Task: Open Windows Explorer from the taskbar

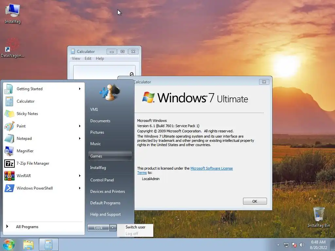Action: (x=28, y=245)
